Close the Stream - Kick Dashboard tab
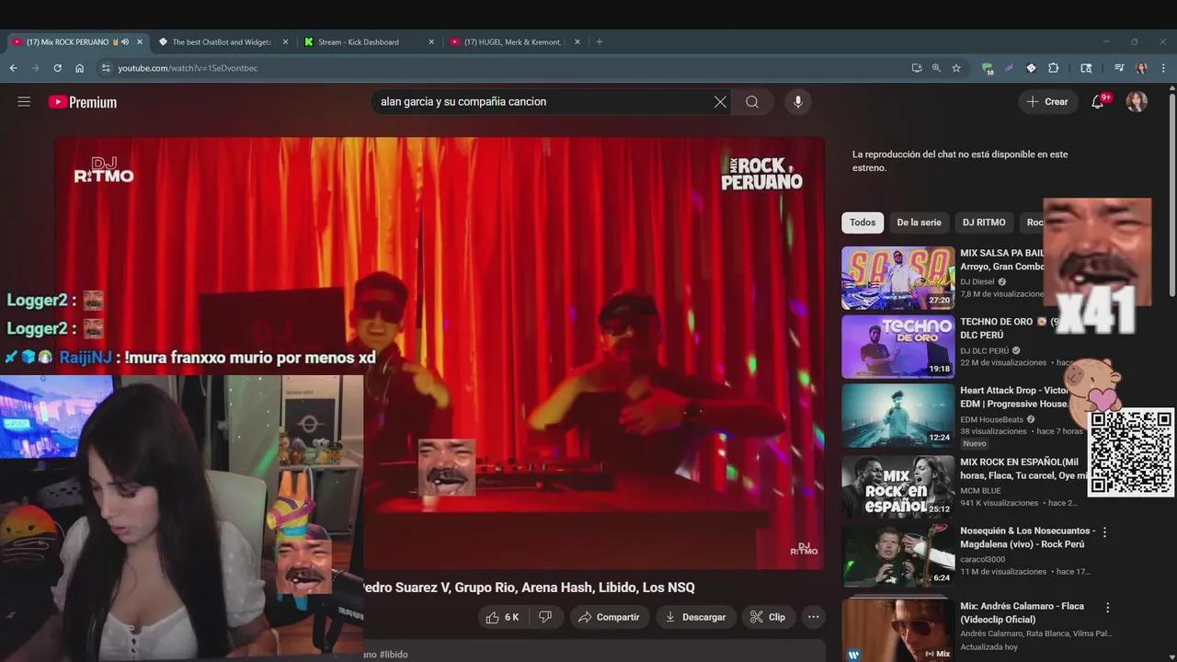Image resolution: width=1177 pixels, height=662 pixels. [x=431, y=42]
